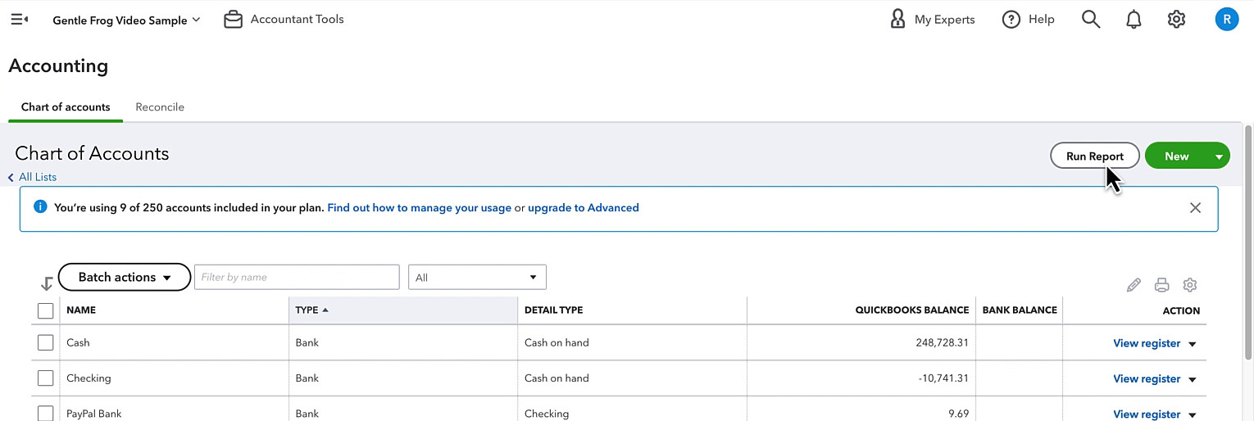Check the box for the Cash account
The image size is (1254, 421).
[46, 342]
